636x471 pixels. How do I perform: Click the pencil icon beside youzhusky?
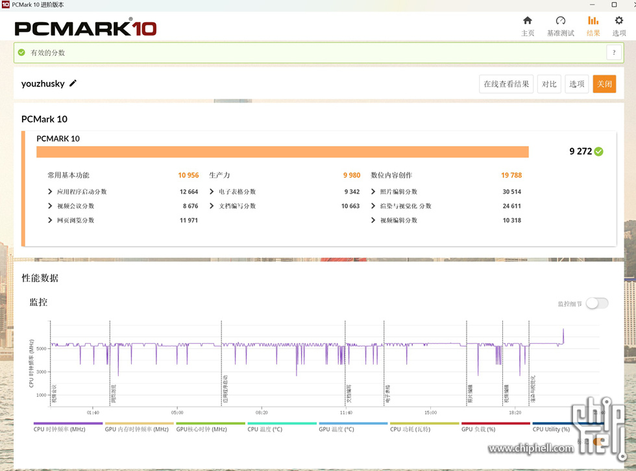(x=73, y=83)
